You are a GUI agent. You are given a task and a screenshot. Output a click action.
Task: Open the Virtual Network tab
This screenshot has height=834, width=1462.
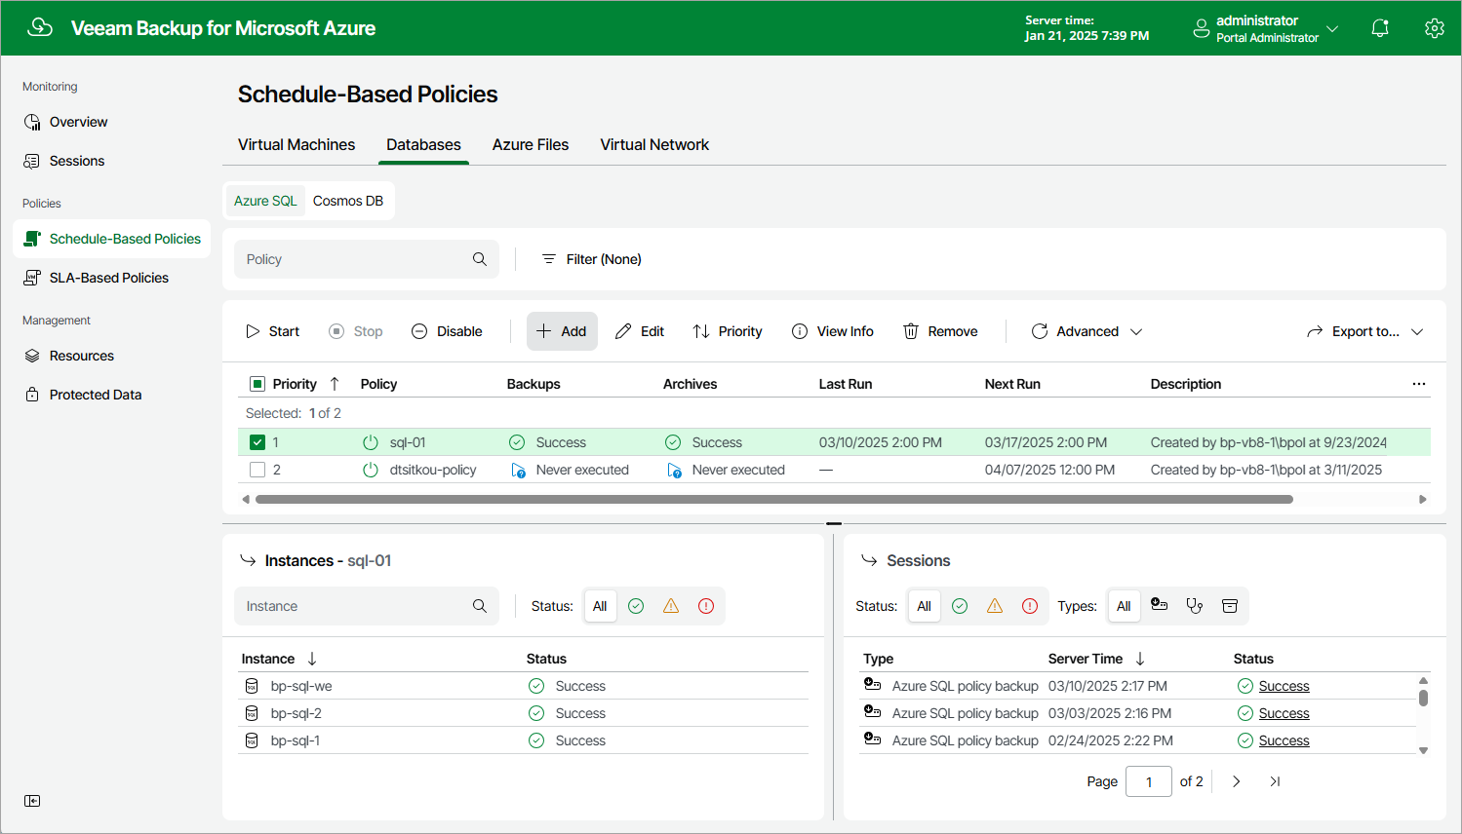pyautogui.click(x=654, y=144)
